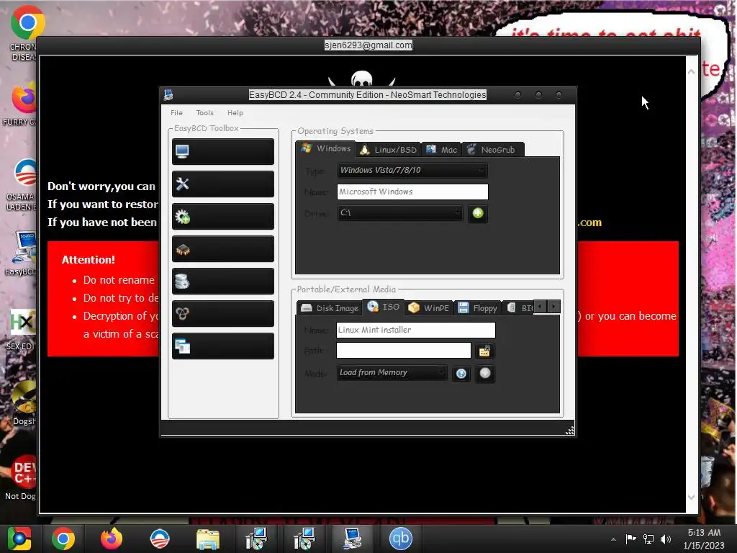Click the EasyBCD window title bar icon

pyautogui.click(x=168, y=95)
